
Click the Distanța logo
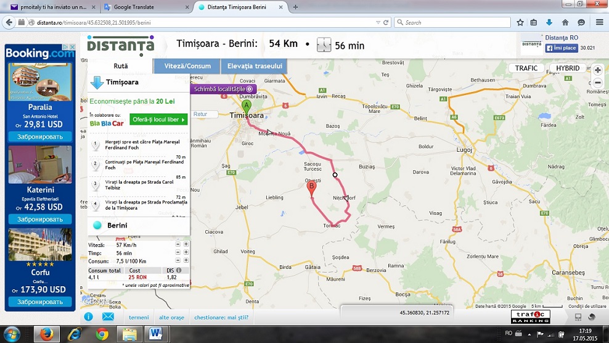click(120, 45)
